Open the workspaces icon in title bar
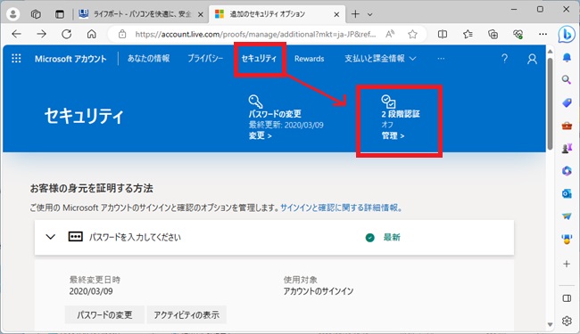Viewport: 580px width, 334px height. [36, 14]
